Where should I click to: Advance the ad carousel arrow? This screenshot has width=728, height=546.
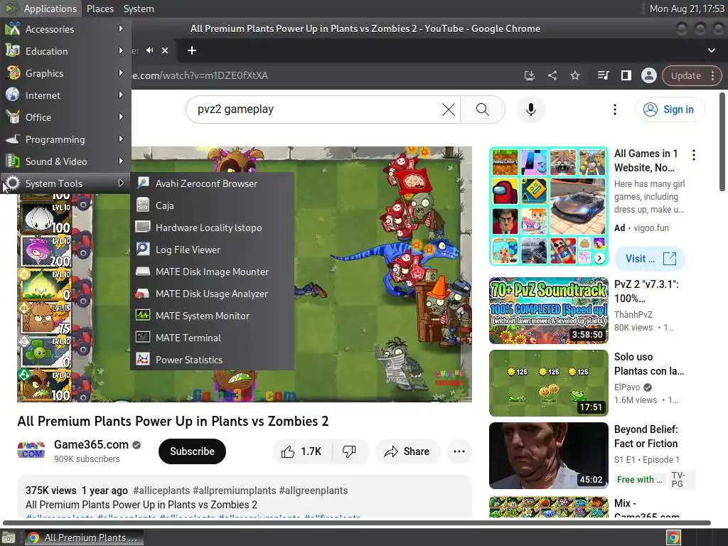click(x=599, y=258)
